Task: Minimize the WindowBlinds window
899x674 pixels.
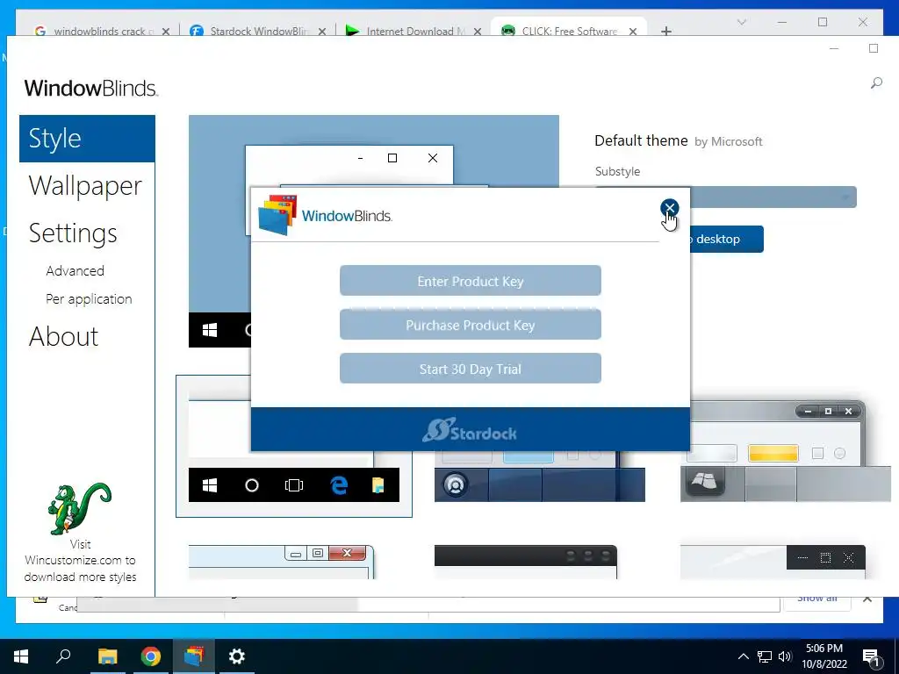Action: click(x=834, y=49)
